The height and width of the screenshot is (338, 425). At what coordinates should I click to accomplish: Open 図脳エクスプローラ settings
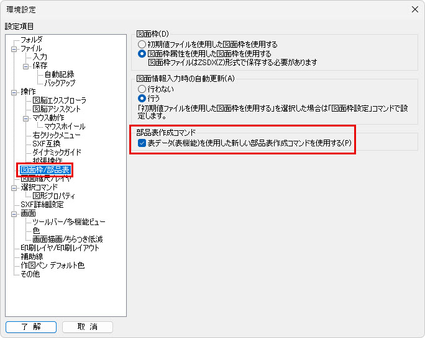tap(59, 100)
